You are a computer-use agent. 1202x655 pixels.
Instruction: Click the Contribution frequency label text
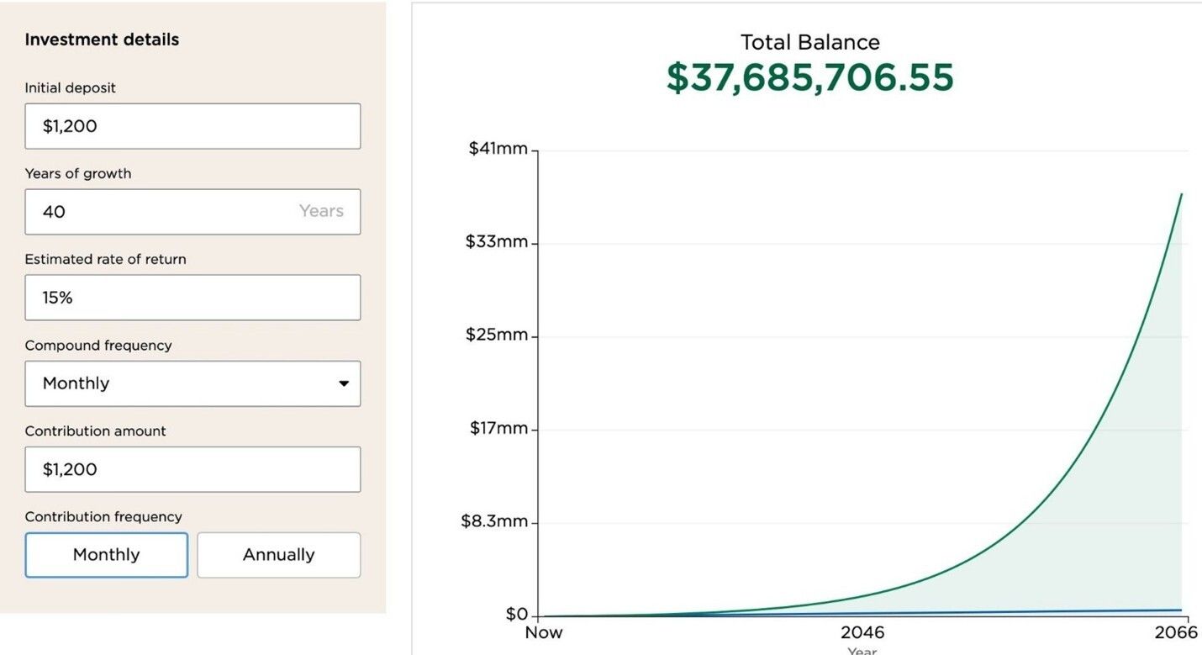pos(103,517)
